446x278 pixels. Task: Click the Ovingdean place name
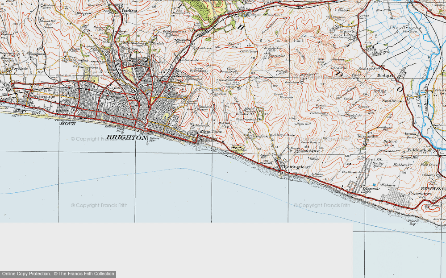(262, 137)
